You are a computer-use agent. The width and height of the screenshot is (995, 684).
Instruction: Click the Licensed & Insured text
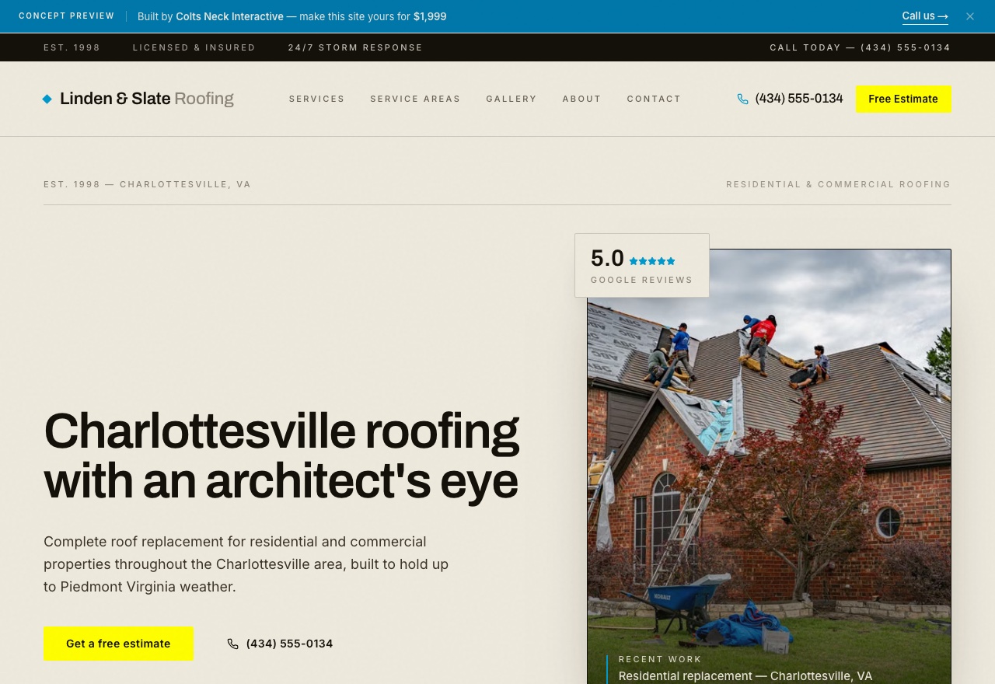pyautogui.click(x=194, y=47)
